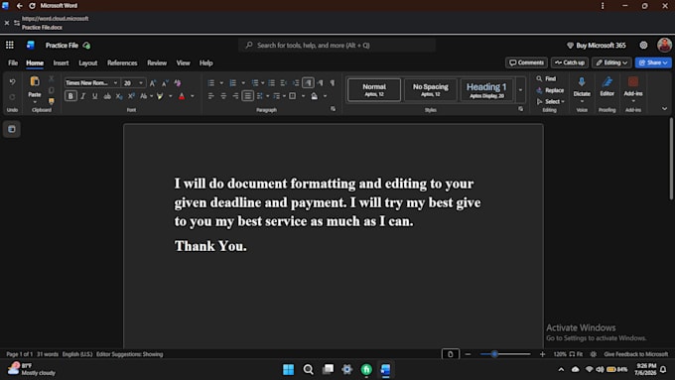Click Buy Microsoft 365
This screenshot has width=675, height=380.
pos(597,46)
